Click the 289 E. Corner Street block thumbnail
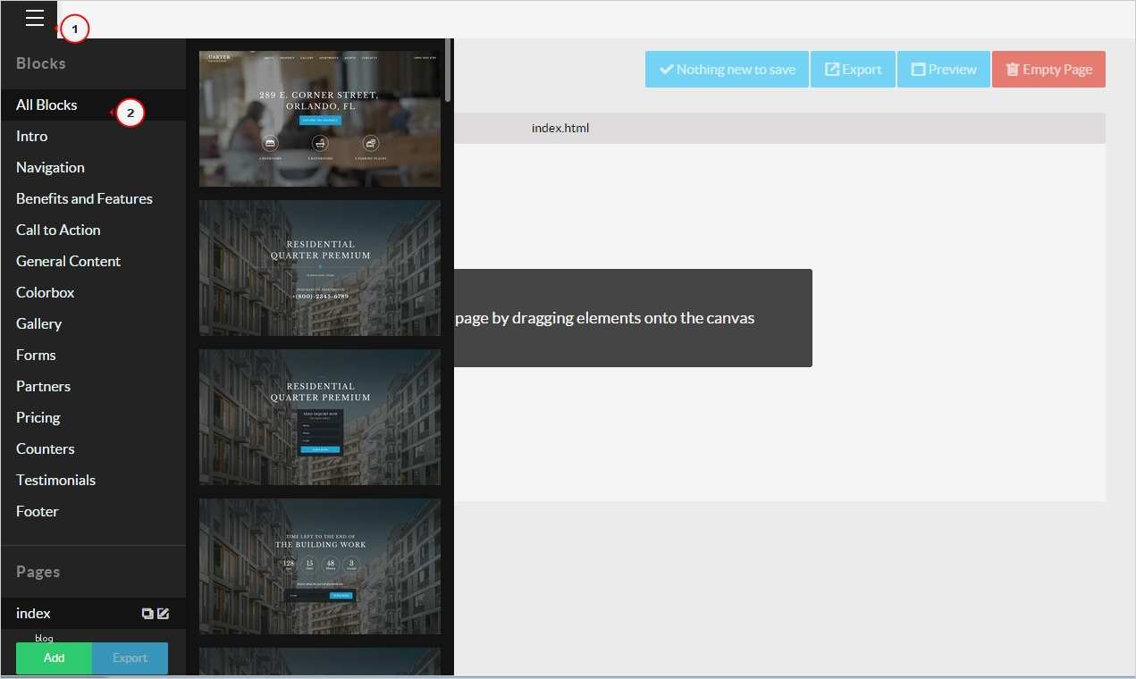The image size is (1136, 679). [x=320, y=116]
